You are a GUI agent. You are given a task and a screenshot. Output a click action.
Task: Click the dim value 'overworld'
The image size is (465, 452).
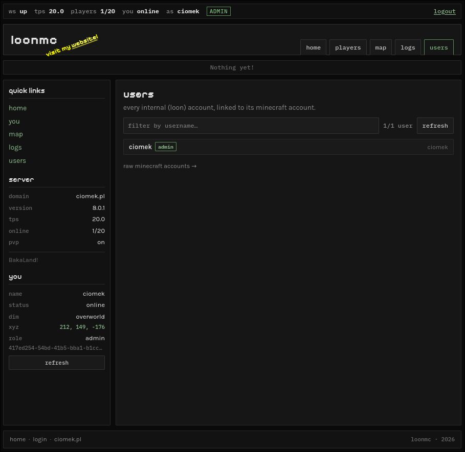[90, 317]
